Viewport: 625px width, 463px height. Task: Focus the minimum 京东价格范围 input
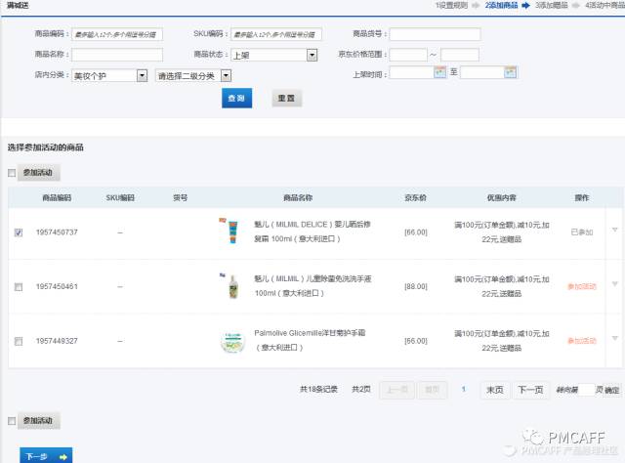[x=408, y=55]
